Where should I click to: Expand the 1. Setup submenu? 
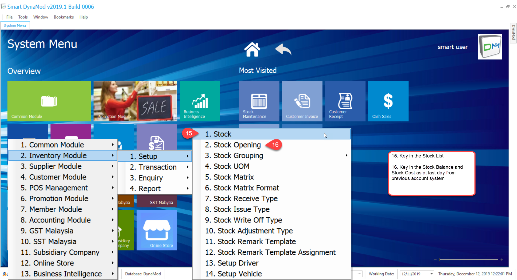pos(155,156)
